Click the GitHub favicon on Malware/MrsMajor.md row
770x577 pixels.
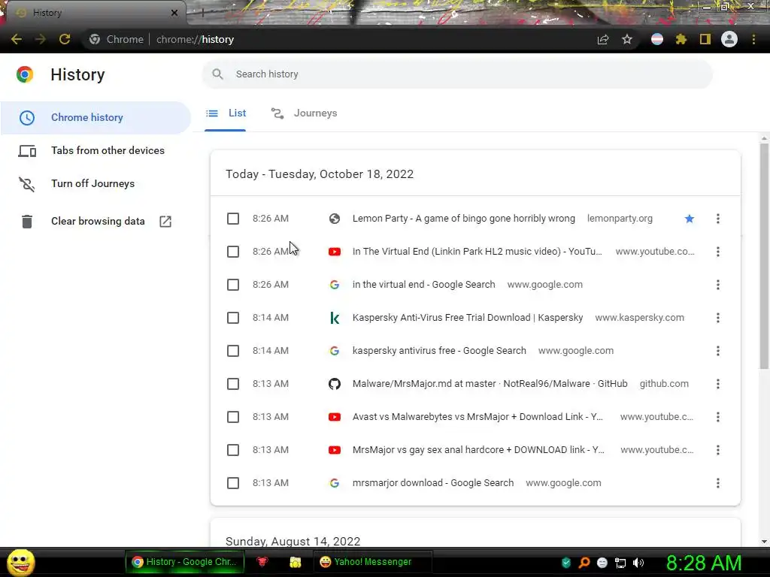pyautogui.click(x=335, y=384)
